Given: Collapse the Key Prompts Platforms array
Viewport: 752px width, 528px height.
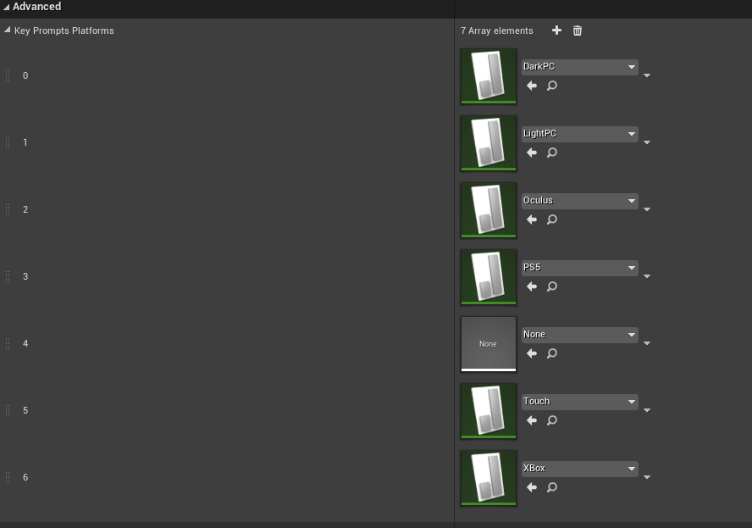Looking at the screenshot, I should (8, 31).
